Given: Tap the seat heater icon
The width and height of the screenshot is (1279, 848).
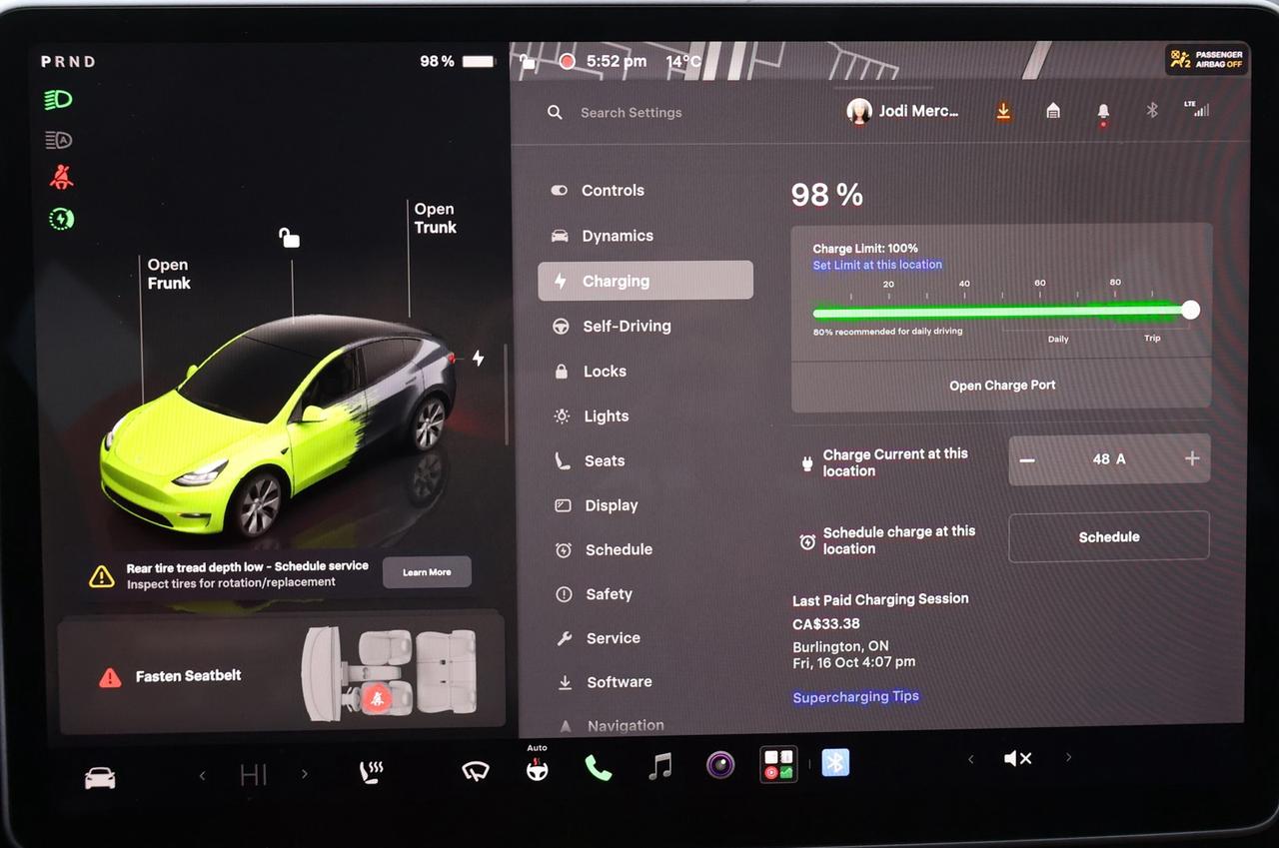Looking at the screenshot, I should click(x=372, y=772).
